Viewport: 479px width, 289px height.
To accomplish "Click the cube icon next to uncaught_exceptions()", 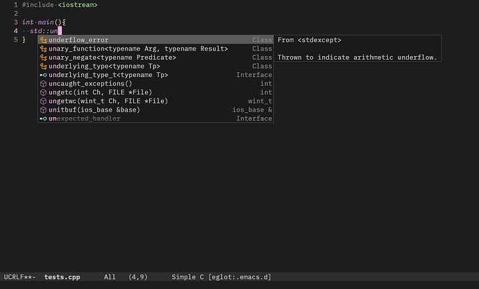I will [43, 84].
